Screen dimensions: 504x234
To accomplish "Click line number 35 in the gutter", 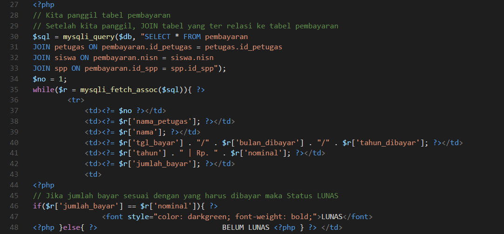I will (x=14, y=90).
